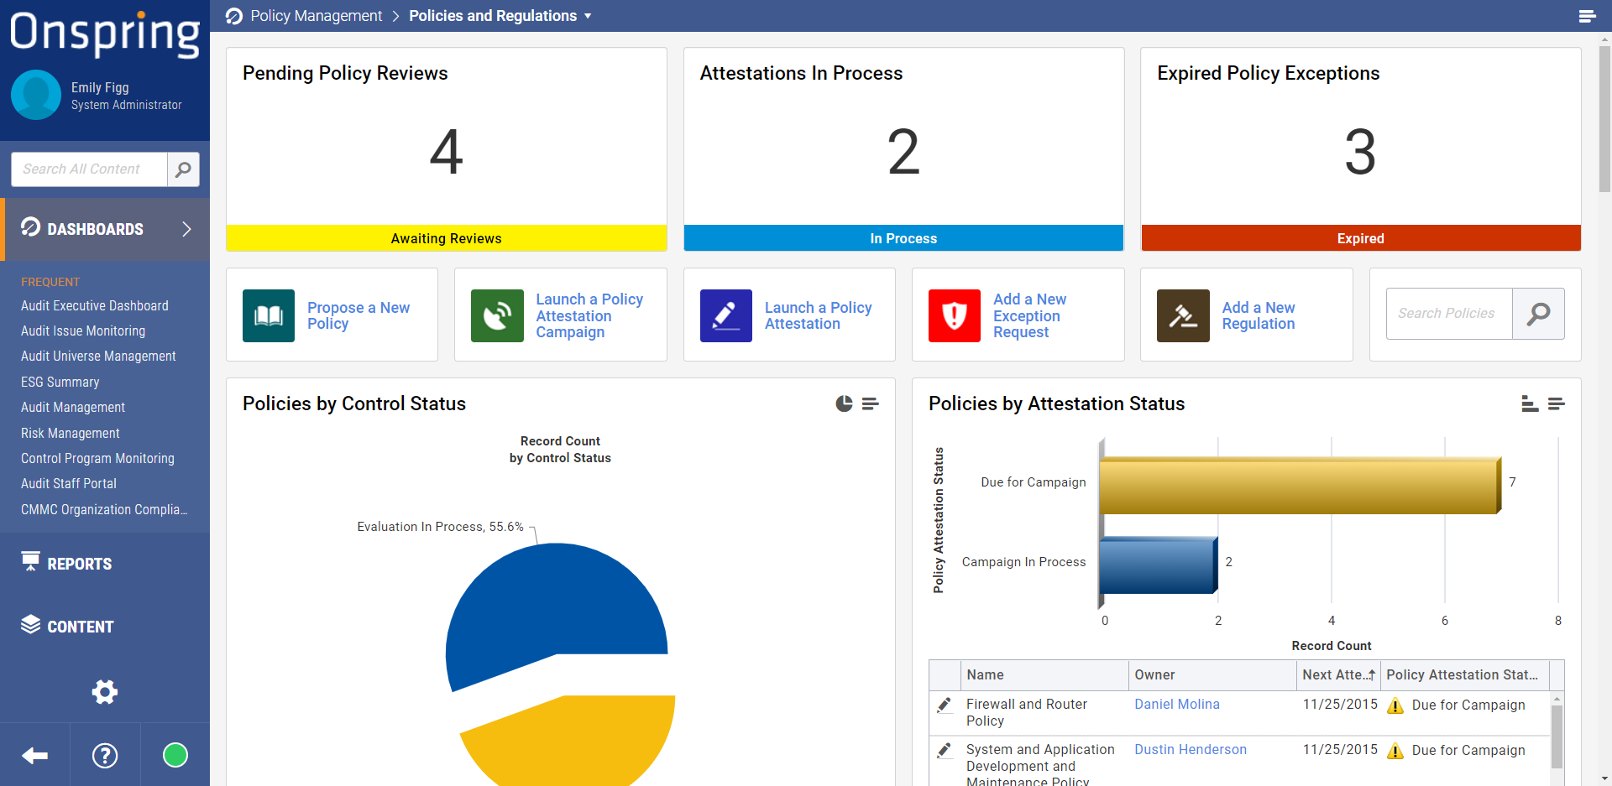1612x786 pixels.
Task: Click the Launch a Policy Attestation Campaign broadcast icon
Action: click(497, 315)
